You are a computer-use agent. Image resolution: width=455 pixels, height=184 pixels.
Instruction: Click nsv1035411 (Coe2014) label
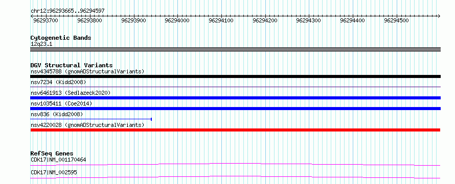click(x=61, y=103)
